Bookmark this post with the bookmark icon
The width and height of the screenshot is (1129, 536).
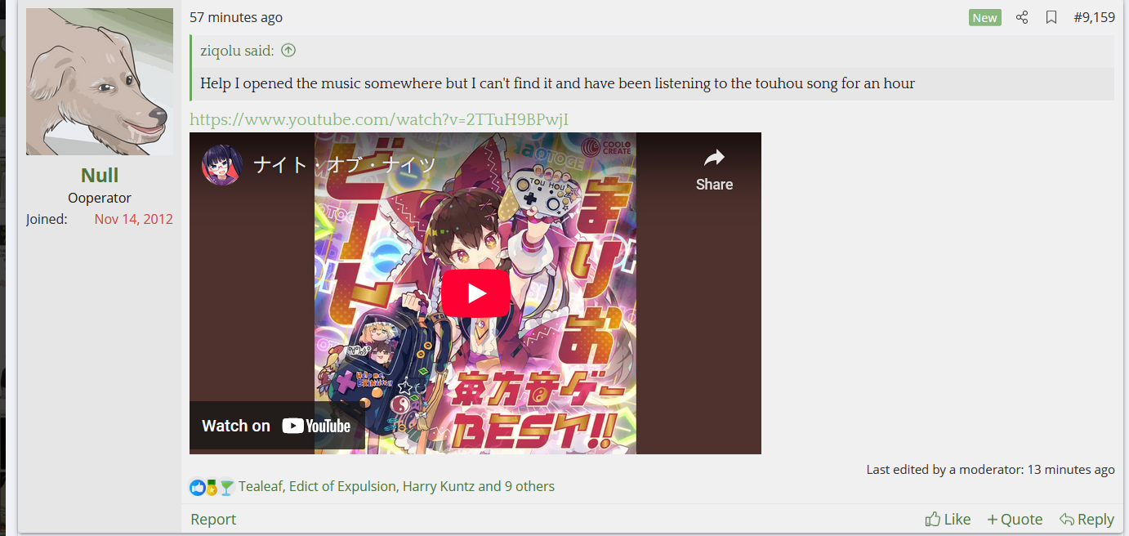pyautogui.click(x=1051, y=17)
